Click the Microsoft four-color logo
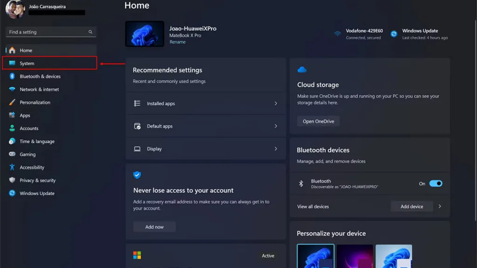This screenshot has height=268, width=477. pyautogui.click(x=137, y=255)
